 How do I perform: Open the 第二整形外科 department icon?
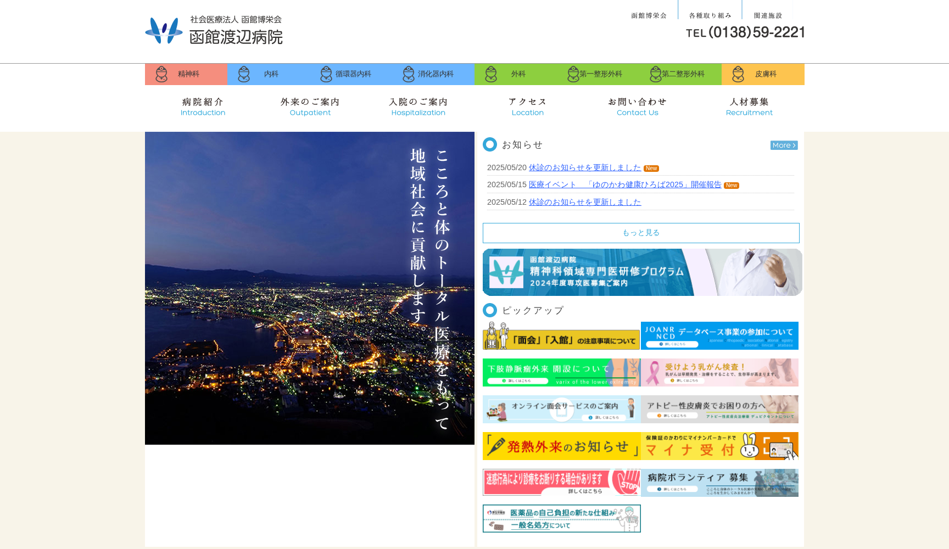[x=656, y=74]
